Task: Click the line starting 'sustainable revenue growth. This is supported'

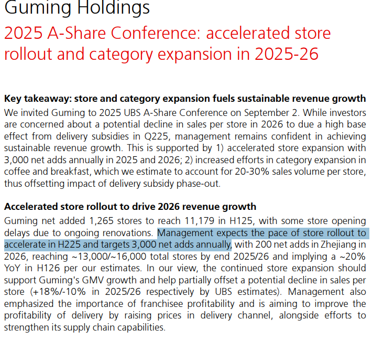Action: [x=185, y=148]
